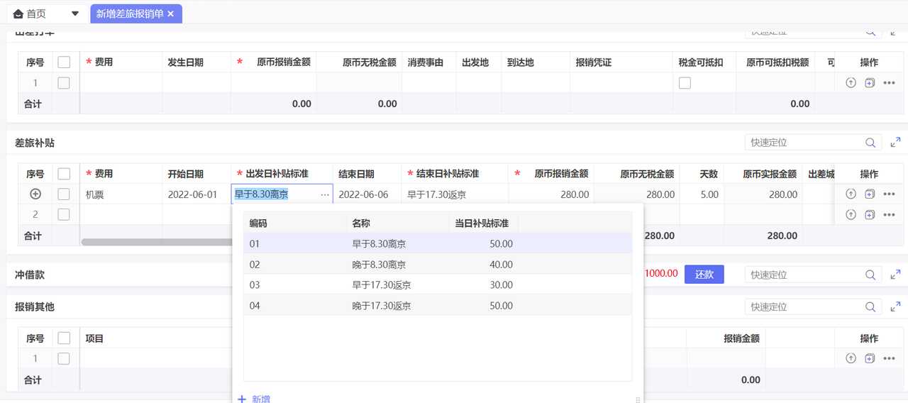Image resolution: width=908 pixels, height=403 pixels.
Task: Click ellipsis in 出发日补贴标准 cell
Action: click(x=325, y=194)
